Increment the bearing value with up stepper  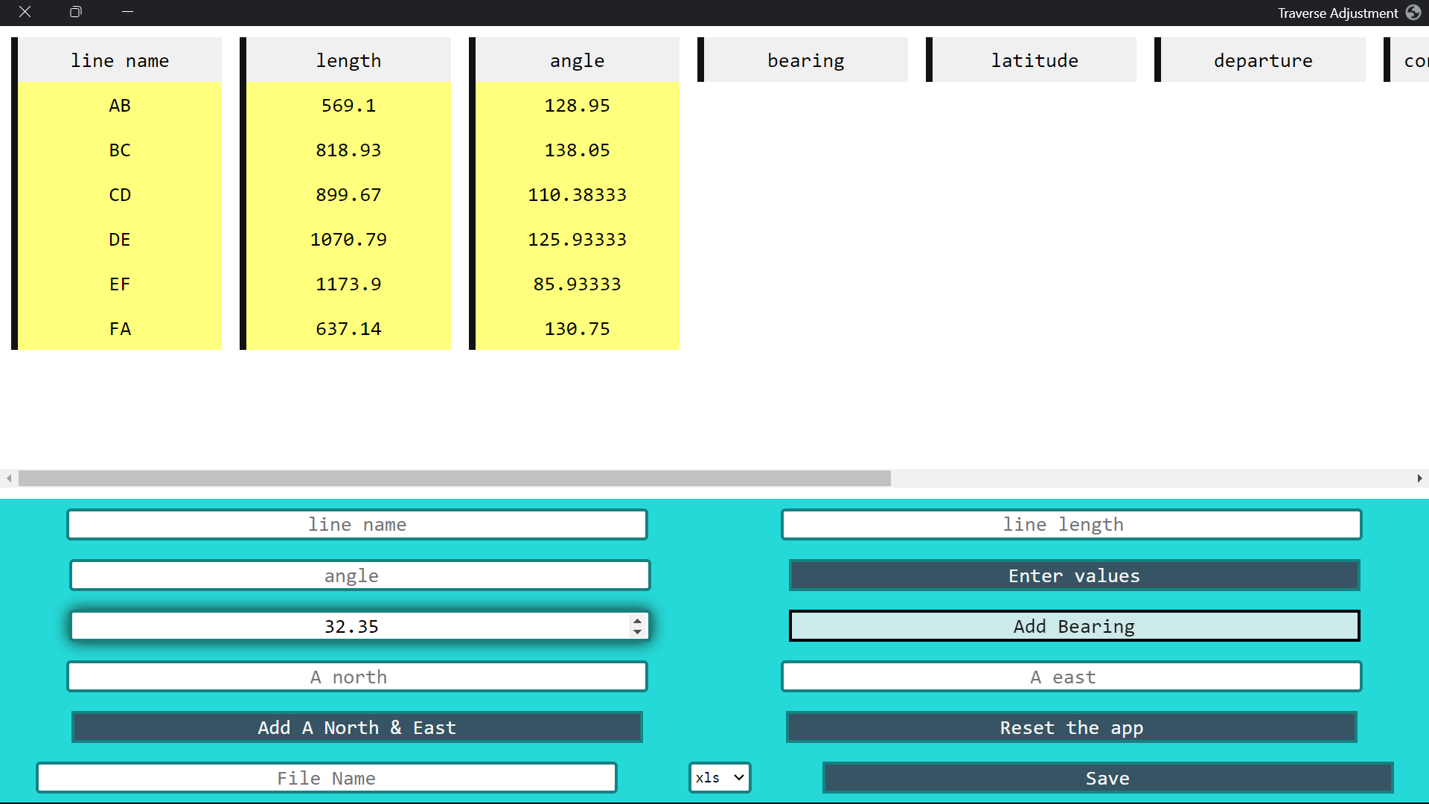point(637,620)
